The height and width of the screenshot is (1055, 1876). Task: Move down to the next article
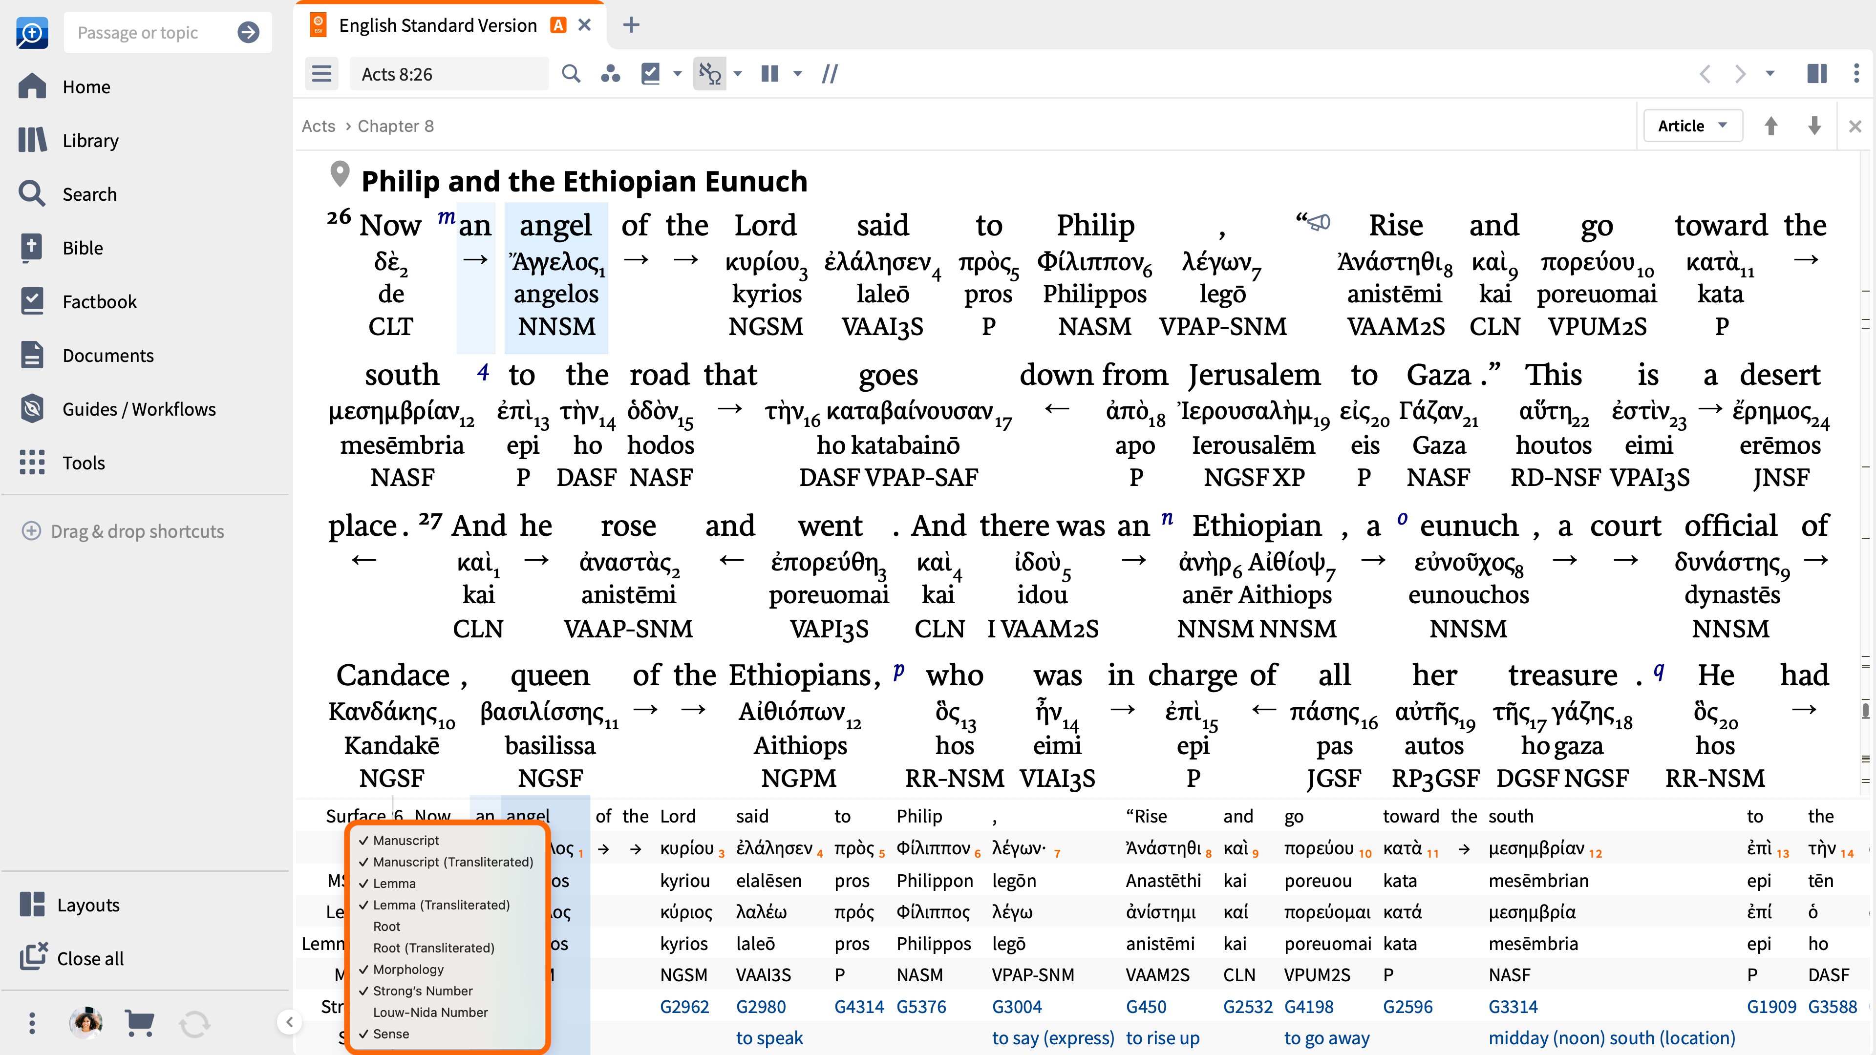coord(1814,126)
